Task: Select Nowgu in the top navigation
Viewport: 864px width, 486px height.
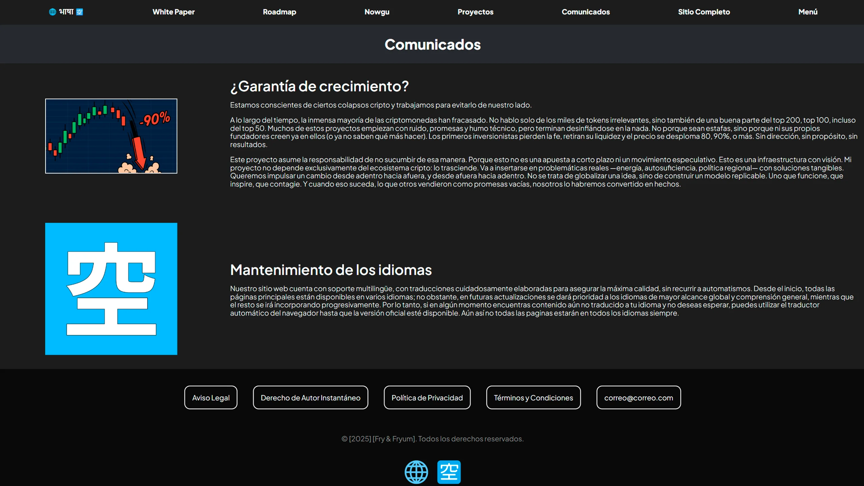Action: pos(377,12)
